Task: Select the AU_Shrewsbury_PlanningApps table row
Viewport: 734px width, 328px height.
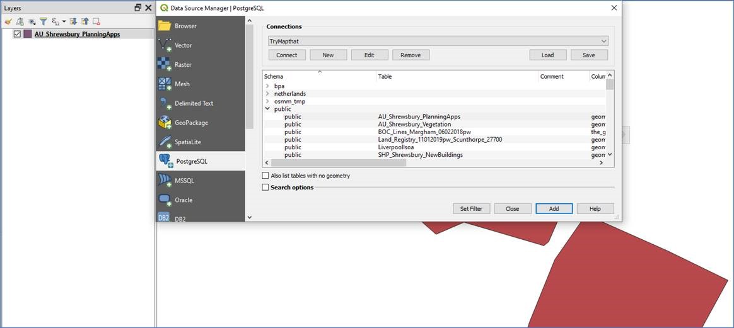Action: 434,116
